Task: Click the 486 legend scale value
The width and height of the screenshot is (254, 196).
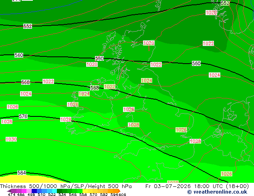Action: coord(21,194)
